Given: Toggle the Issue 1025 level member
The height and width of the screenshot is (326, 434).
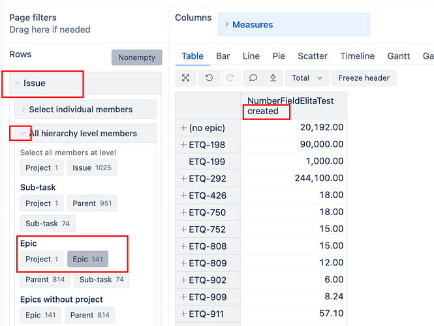Looking at the screenshot, I should 91,168.
